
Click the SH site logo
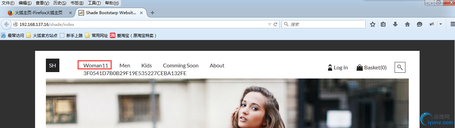(53, 65)
